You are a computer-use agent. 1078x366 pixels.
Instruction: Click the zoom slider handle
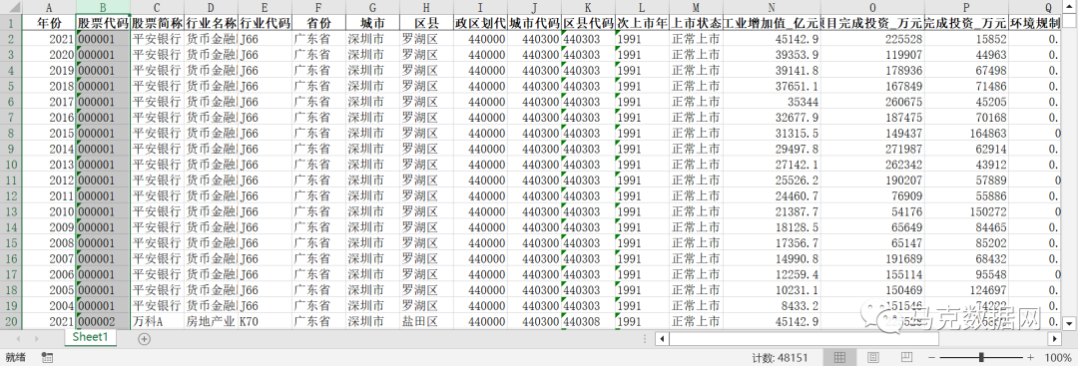tap(981, 358)
